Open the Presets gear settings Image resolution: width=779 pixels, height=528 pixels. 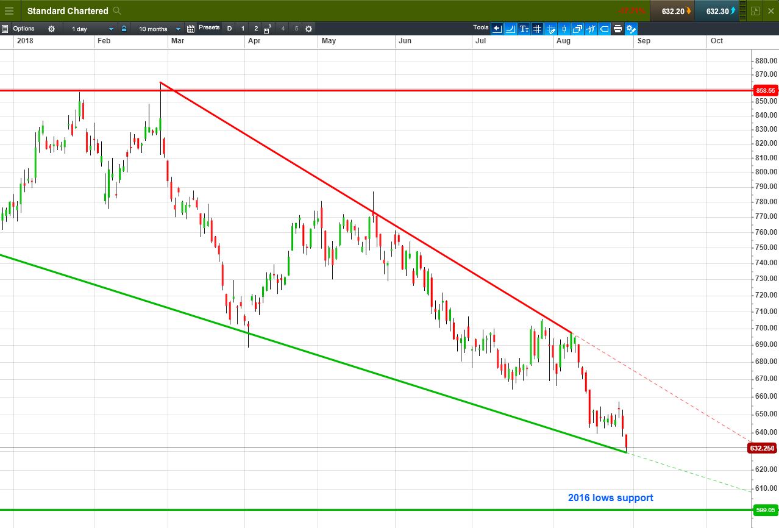[308, 29]
